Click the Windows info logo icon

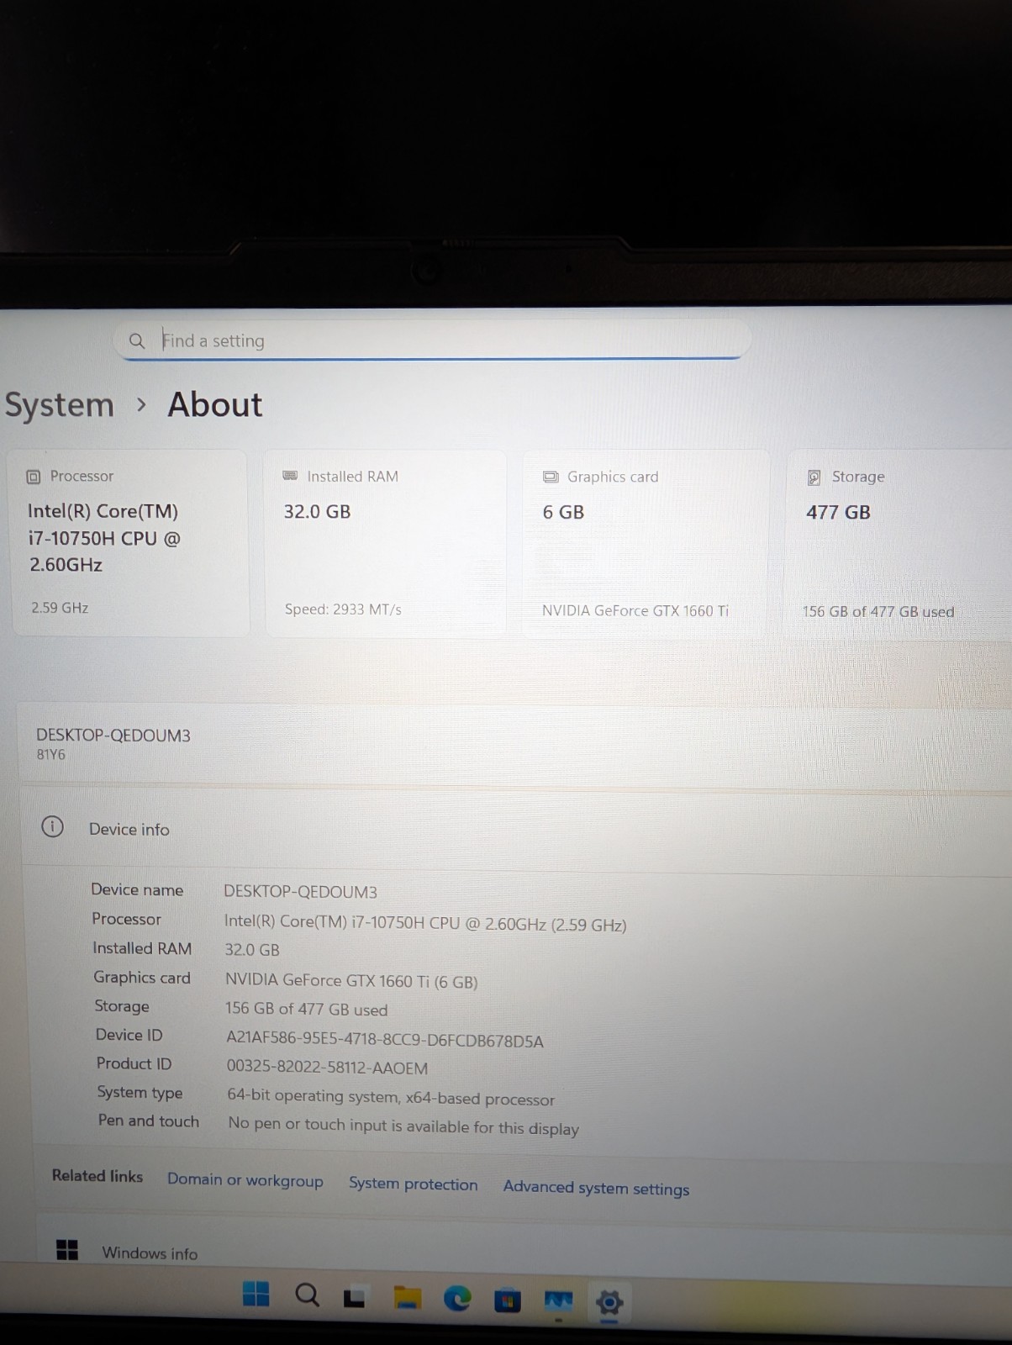point(67,1250)
